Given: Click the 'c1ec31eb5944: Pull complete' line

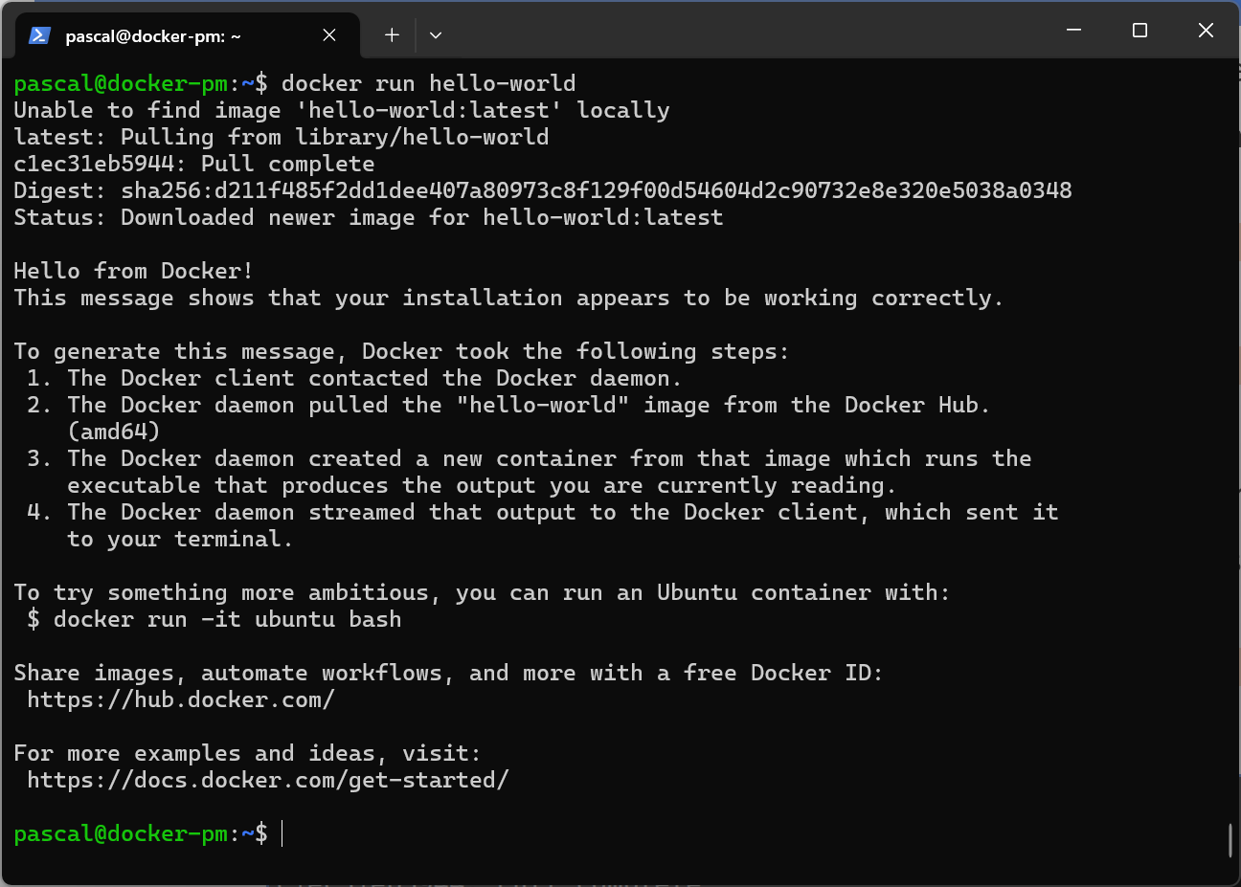Looking at the screenshot, I should pyautogui.click(x=194, y=164).
